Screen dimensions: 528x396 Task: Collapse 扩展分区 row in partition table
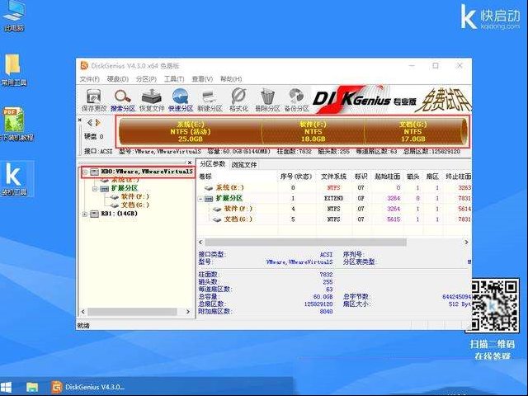click(x=200, y=199)
